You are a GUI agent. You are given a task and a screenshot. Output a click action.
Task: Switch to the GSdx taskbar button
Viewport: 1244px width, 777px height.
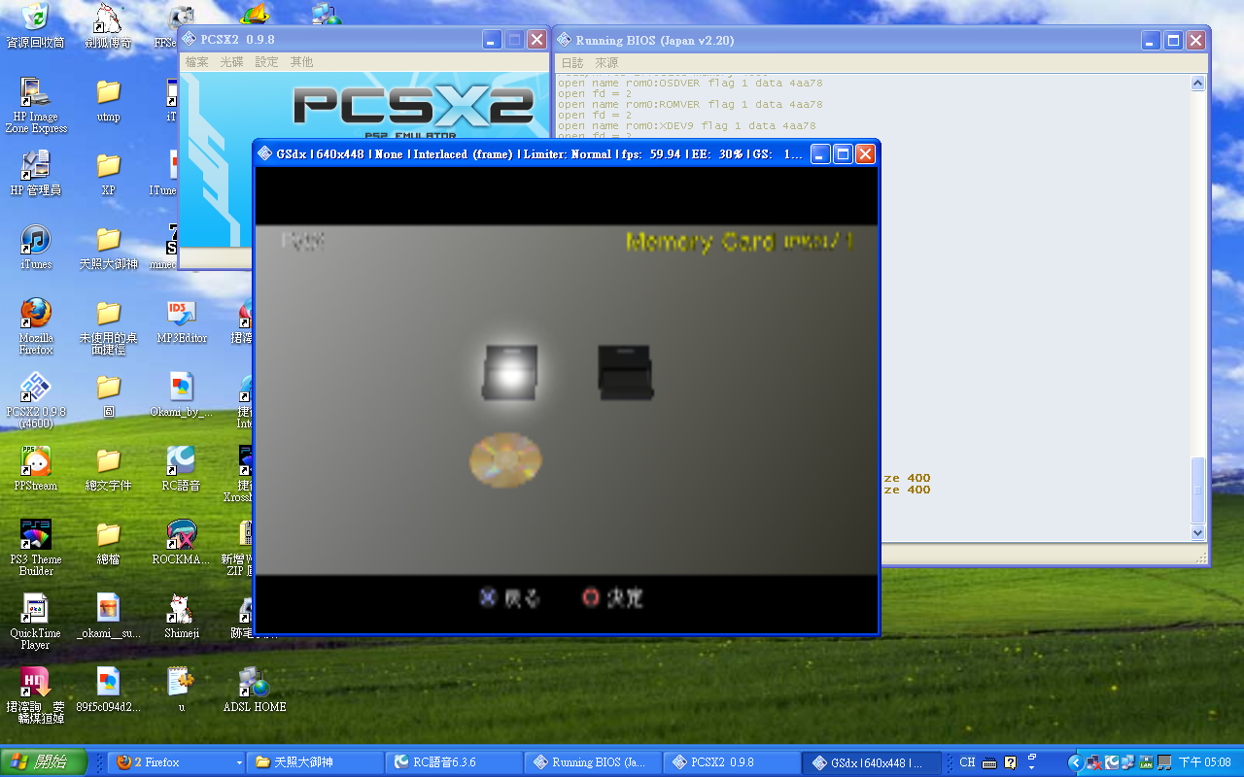pos(871,762)
